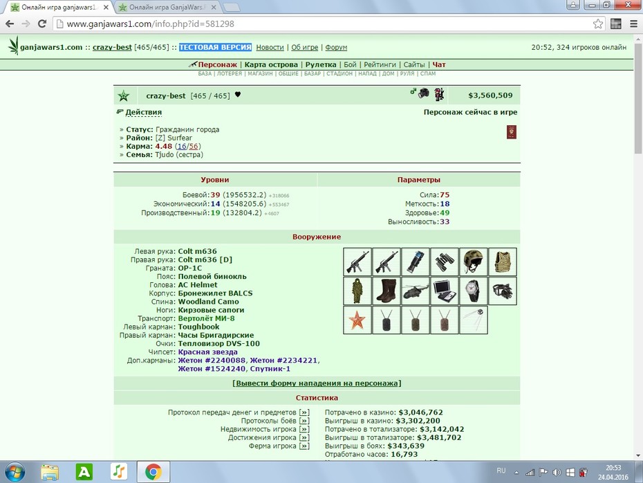Viewport: 643px width, 483px height.
Task: Click the BALCS body armor vest icon
Action: (503, 262)
